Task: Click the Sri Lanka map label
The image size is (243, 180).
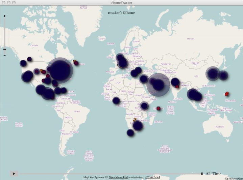Action: [x=177, y=99]
